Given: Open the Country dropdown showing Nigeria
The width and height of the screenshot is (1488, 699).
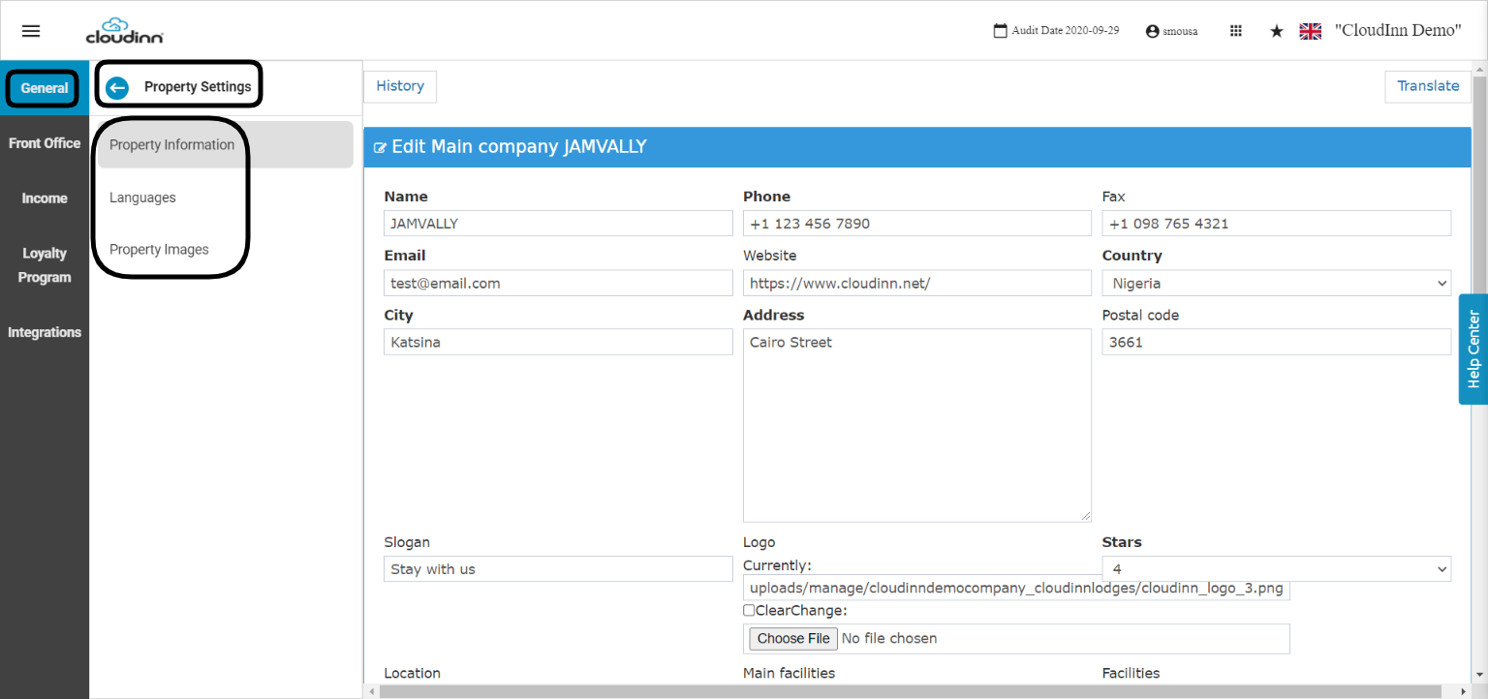Looking at the screenshot, I should coord(1277,284).
